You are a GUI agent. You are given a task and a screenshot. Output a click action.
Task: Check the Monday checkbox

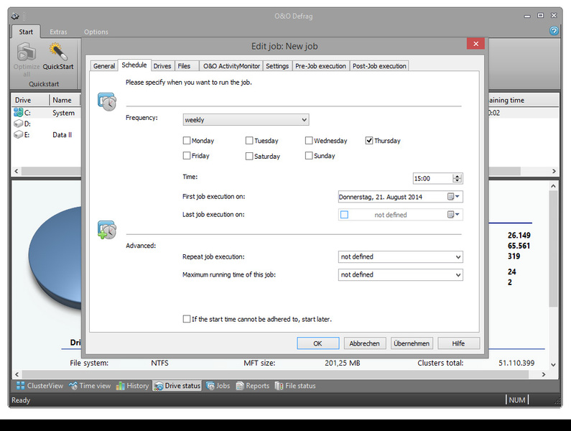[187, 140]
